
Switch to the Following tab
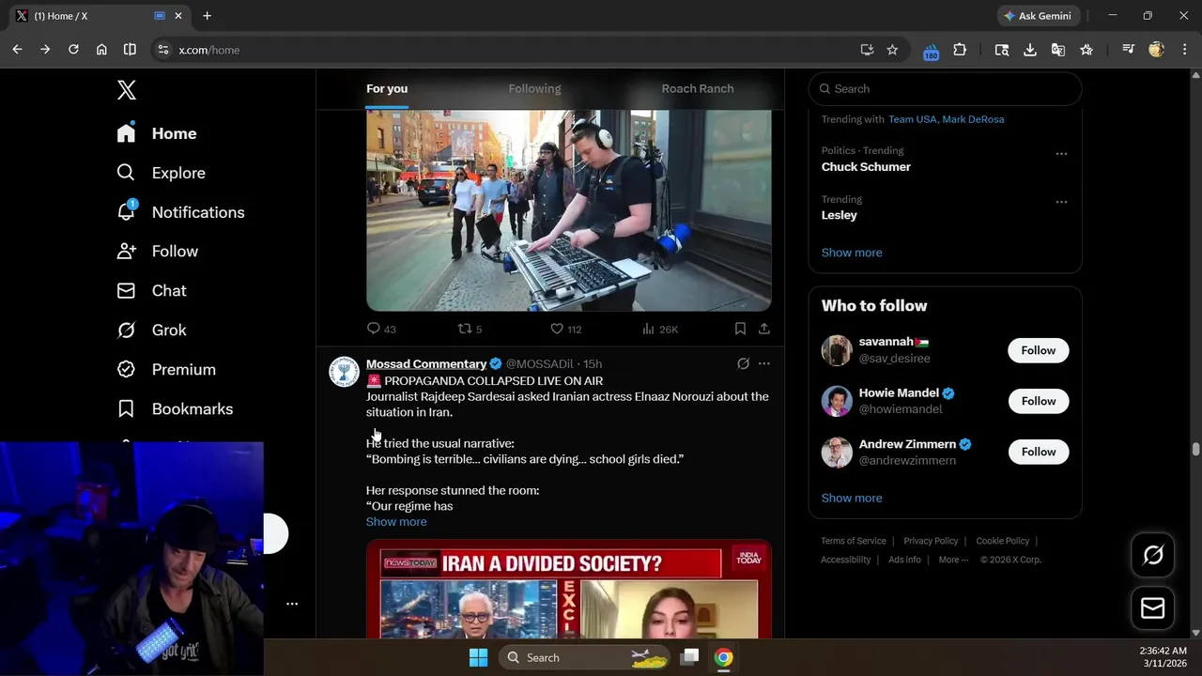point(534,89)
